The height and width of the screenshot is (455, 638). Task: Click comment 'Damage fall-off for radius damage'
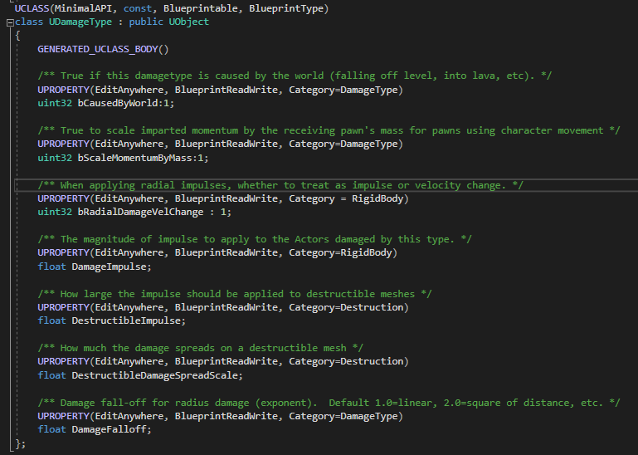pos(329,403)
